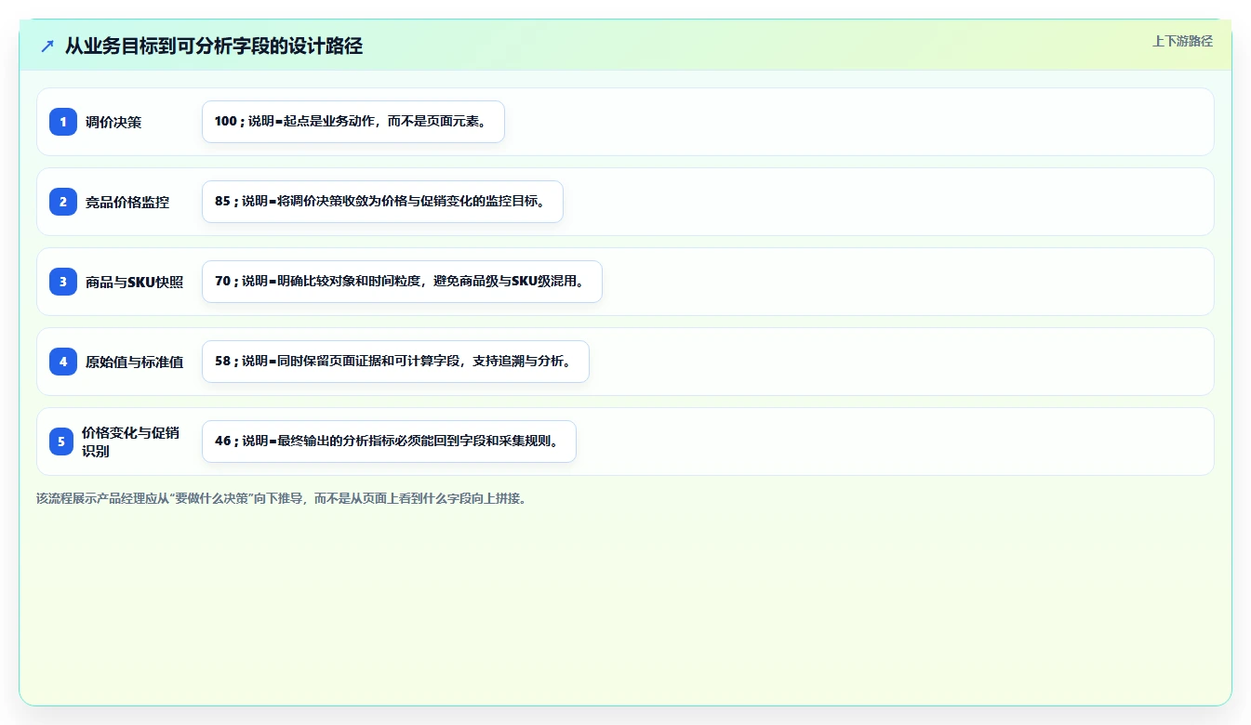
Task: Click the 商品与SKU快照 step label
Action: [134, 282]
